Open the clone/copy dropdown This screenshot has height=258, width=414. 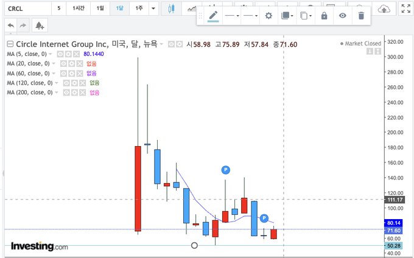pos(306,16)
